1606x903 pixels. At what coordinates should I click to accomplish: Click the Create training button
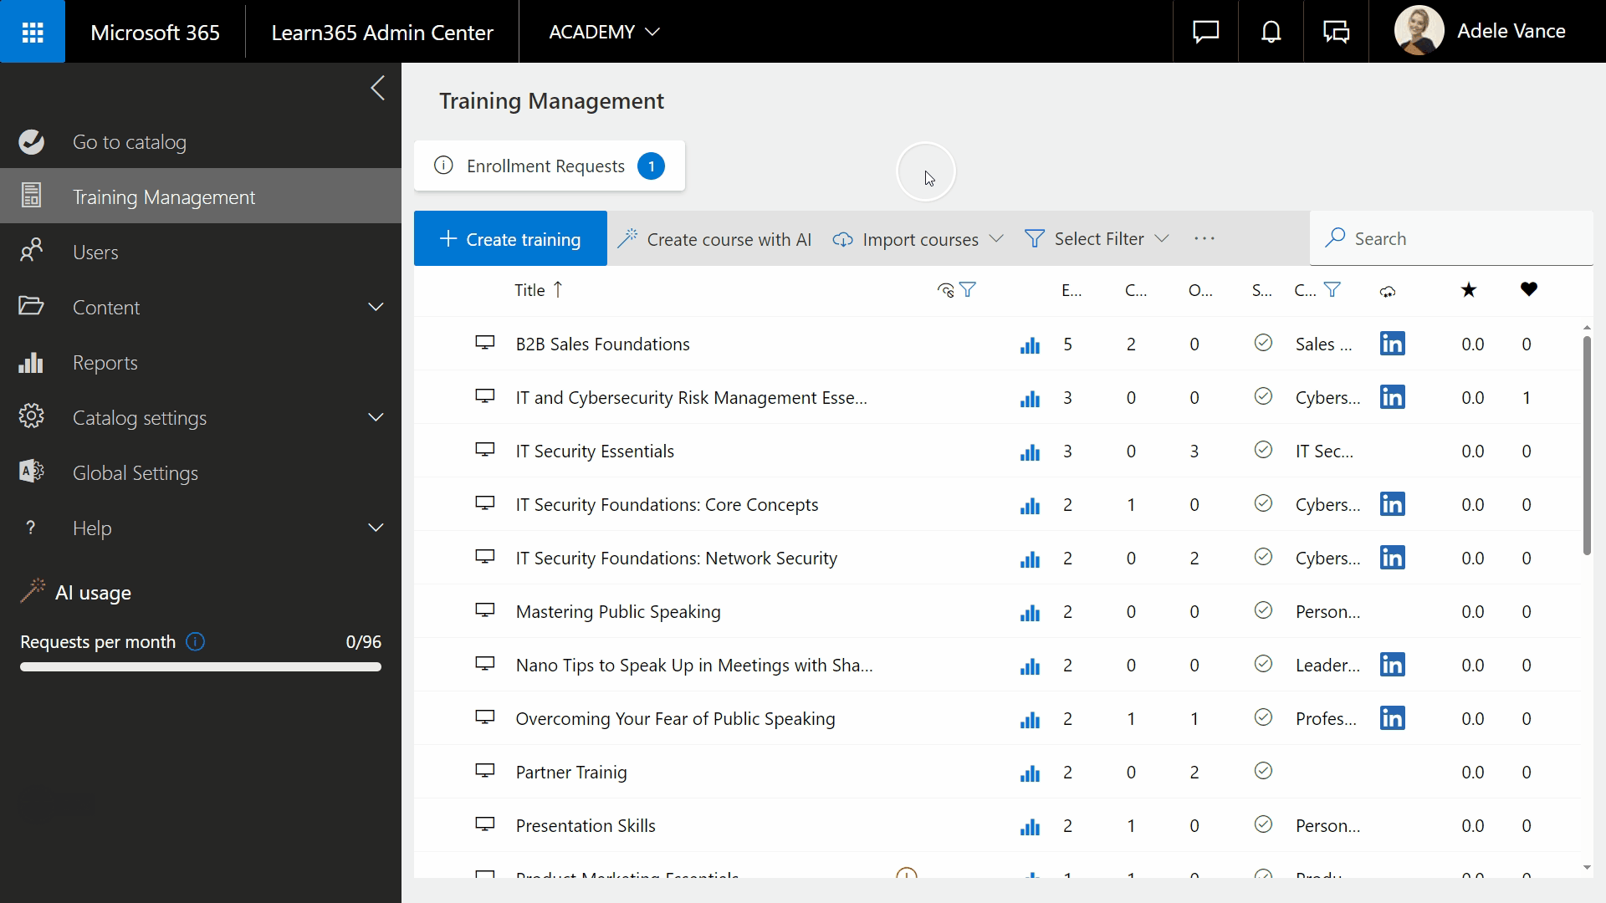pyautogui.click(x=510, y=238)
